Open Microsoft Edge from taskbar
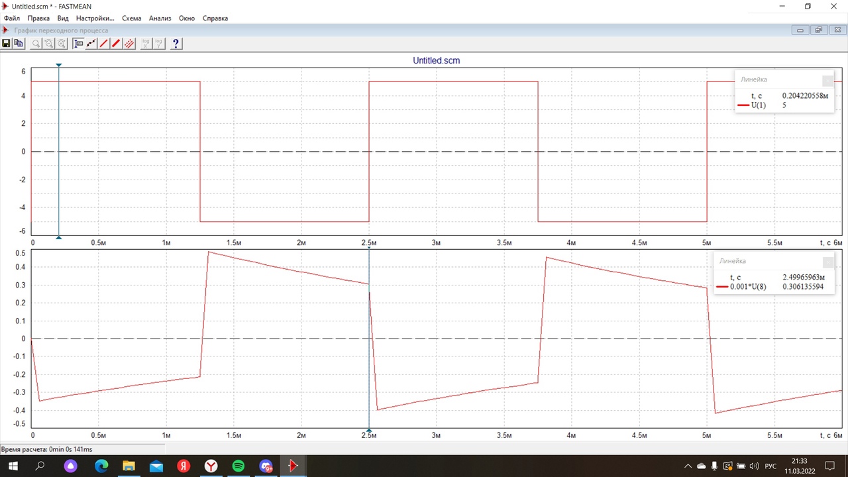The height and width of the screenshot is (477, 848). (101, 466)
